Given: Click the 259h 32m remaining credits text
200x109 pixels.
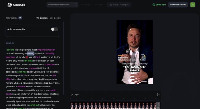Looking at the screenshot, I should [161, 5].
